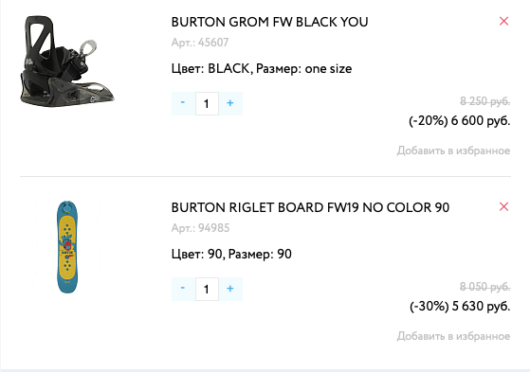The width and height of the screenshot is (530, 372).
Task: Click article number 45607
Action: pos(200,43)
